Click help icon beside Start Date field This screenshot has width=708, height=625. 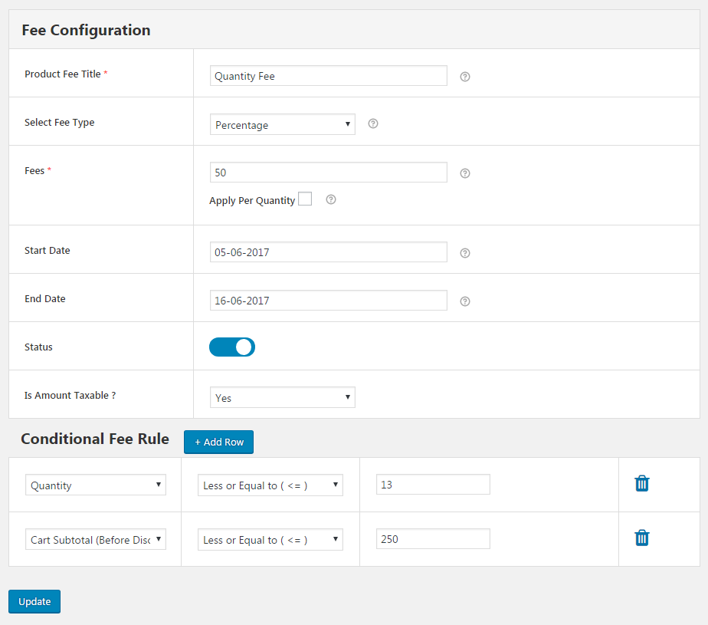(464, 253)
